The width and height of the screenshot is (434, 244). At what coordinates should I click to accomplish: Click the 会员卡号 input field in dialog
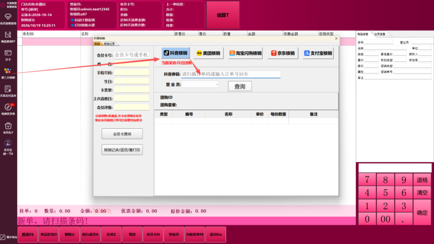(132, 55)
